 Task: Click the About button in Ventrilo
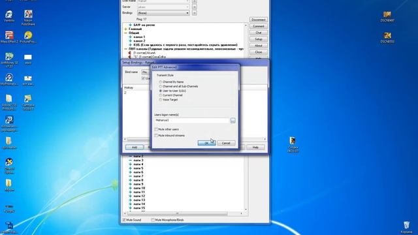[x=259, y=46]
